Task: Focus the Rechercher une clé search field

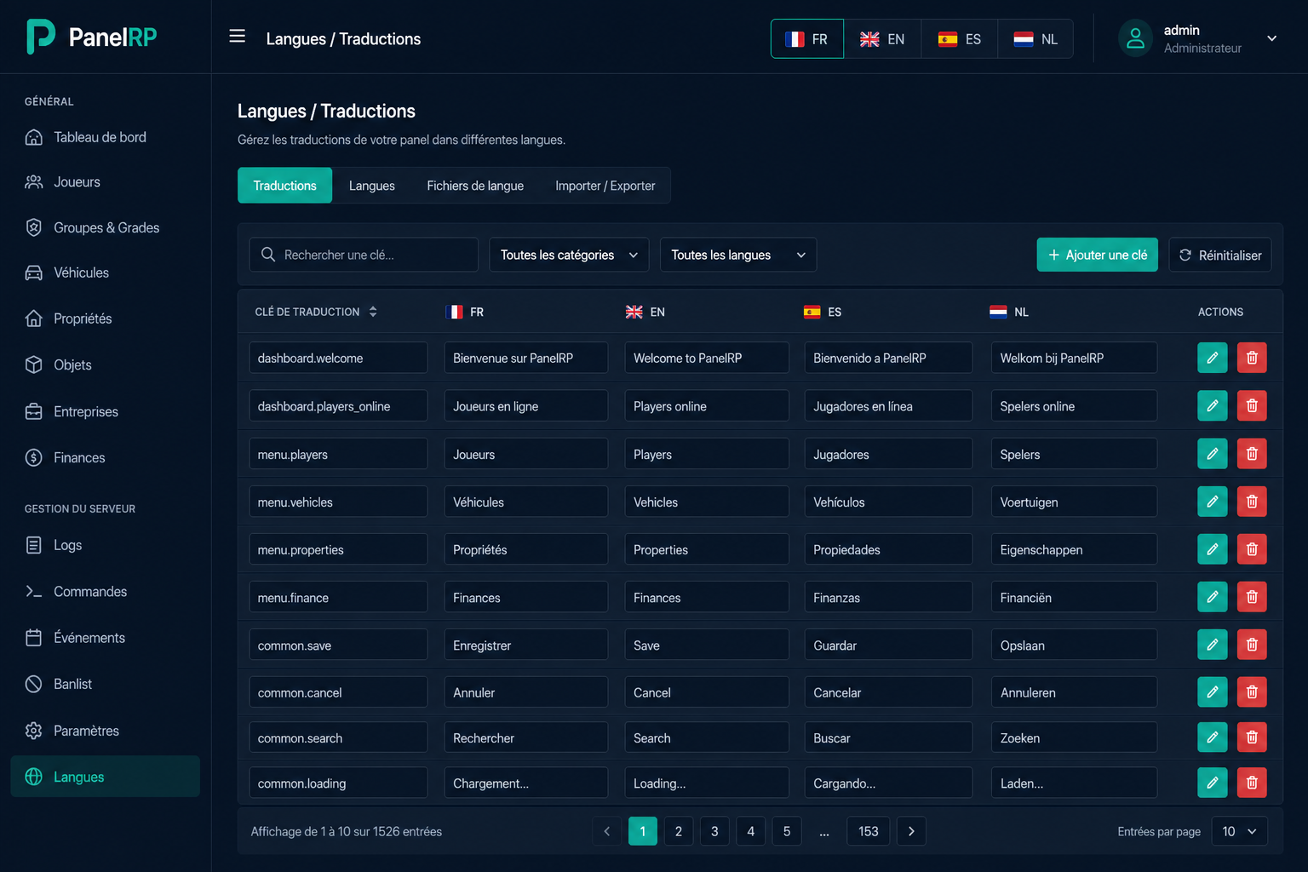Action: pos(364,255)
